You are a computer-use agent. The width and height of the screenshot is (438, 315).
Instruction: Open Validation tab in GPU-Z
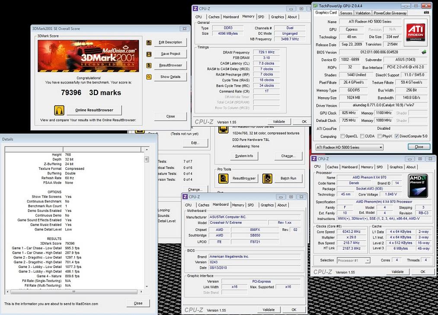tap(363, 13)
